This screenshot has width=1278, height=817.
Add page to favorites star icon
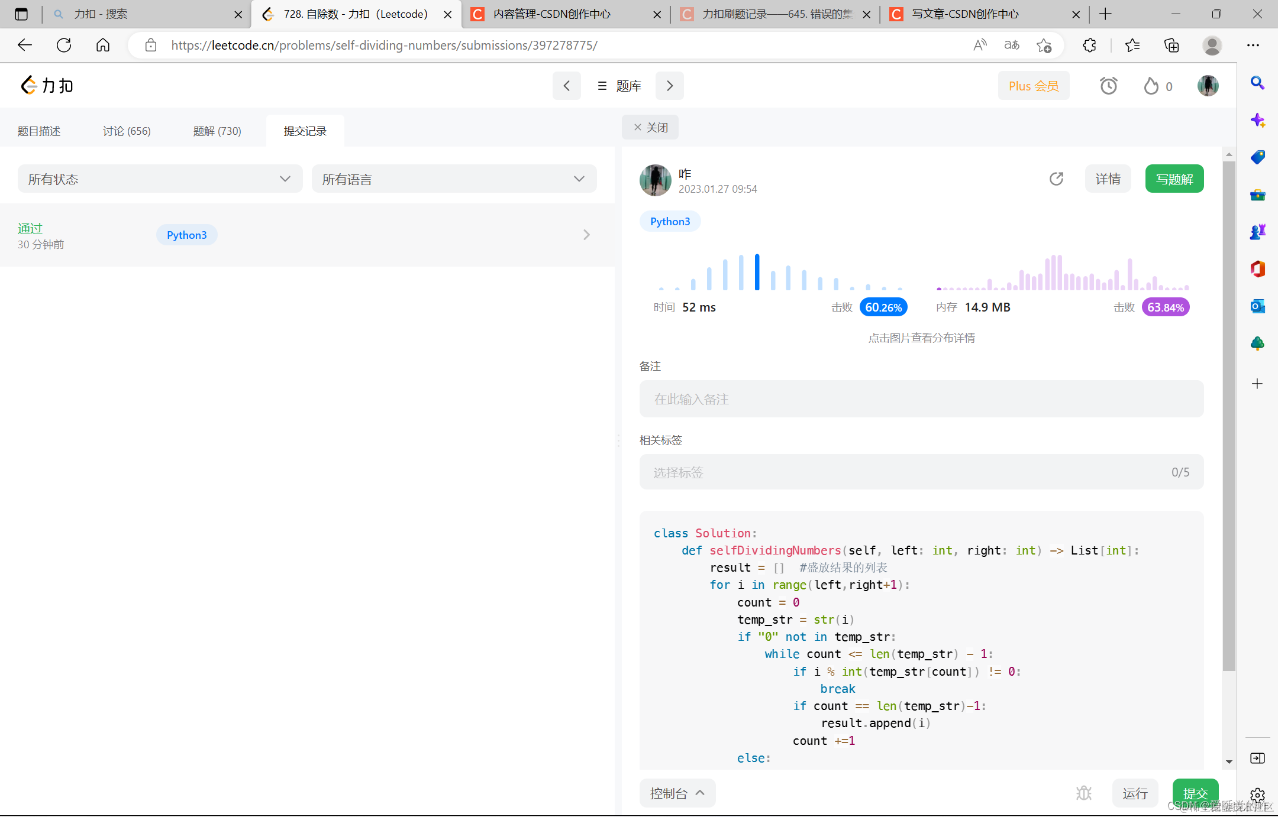pyautogui.click(x=1044, y=46)
